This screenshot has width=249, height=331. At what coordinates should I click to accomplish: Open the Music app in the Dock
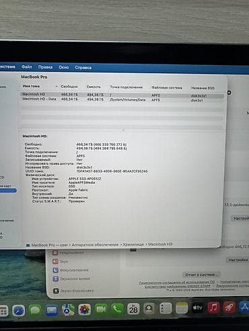(x=213, y=308)
